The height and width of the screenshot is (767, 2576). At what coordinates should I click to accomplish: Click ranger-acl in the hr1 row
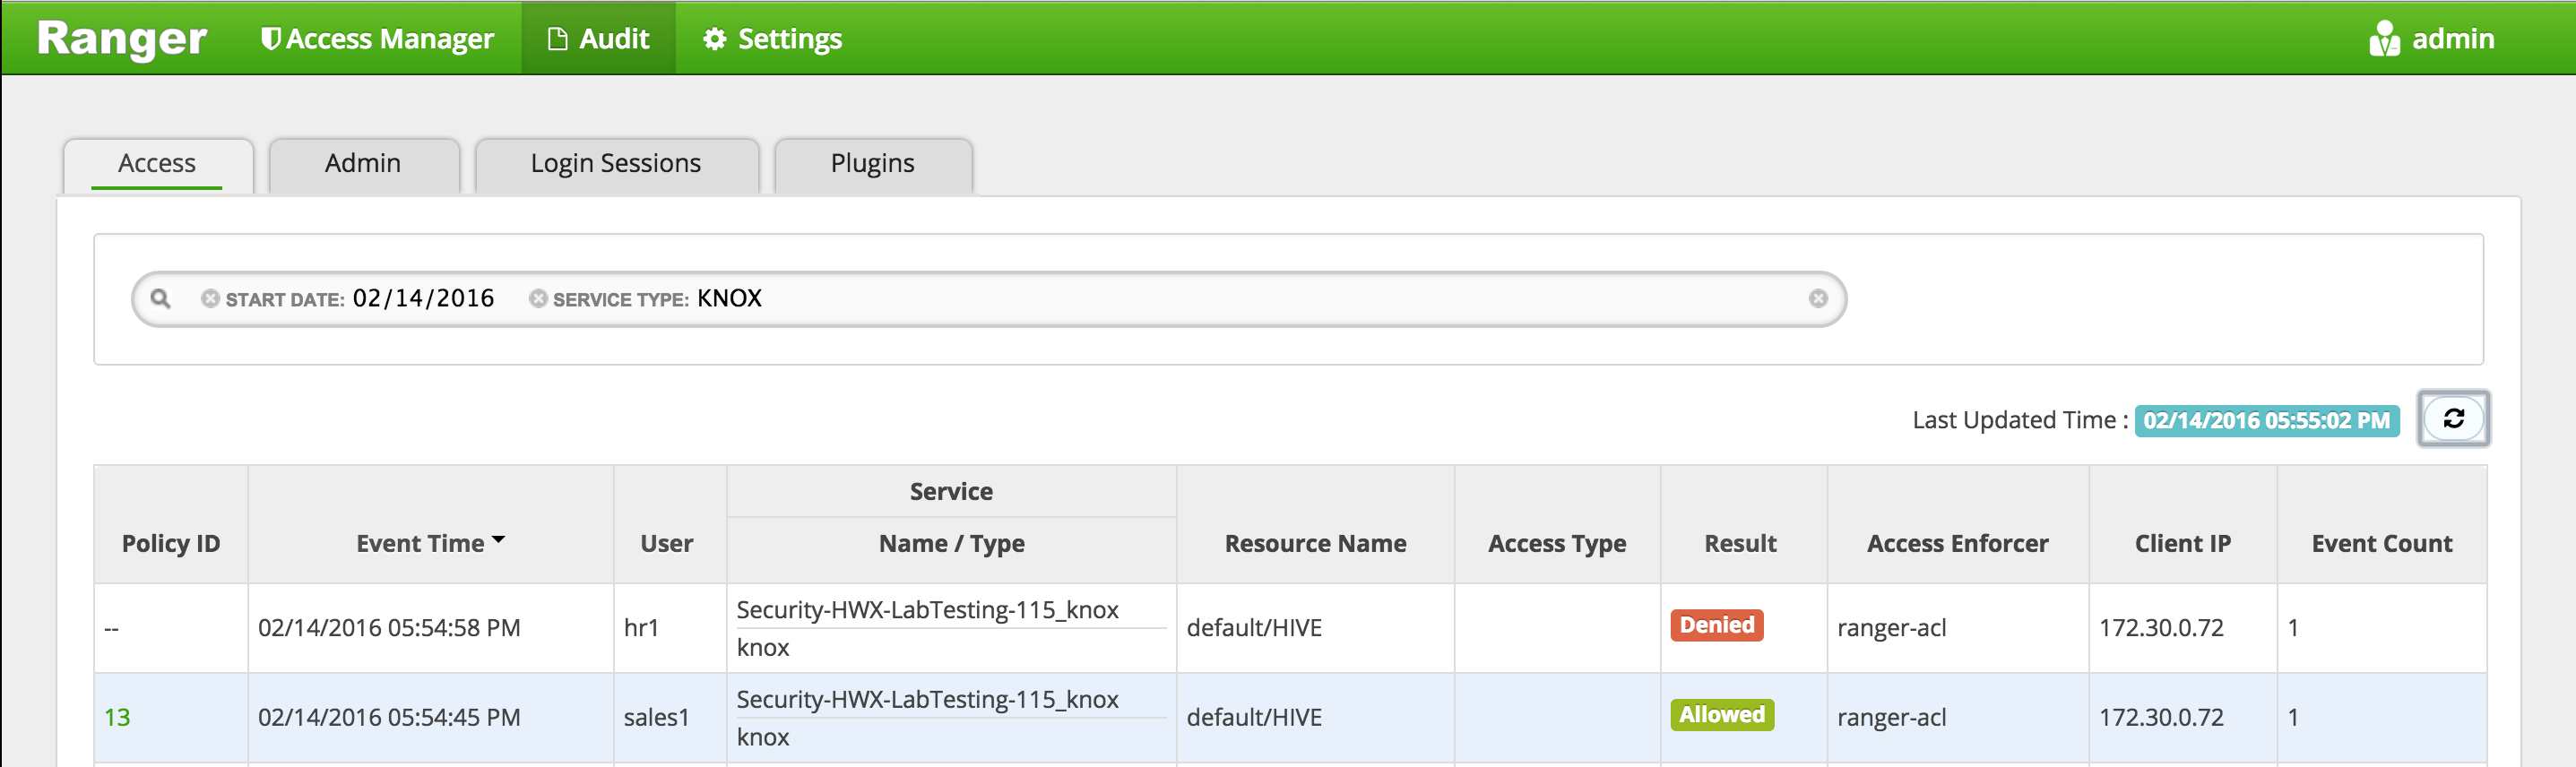(1891, 628)
